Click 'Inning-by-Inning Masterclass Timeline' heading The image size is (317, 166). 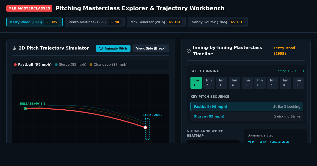pos(227,51)
